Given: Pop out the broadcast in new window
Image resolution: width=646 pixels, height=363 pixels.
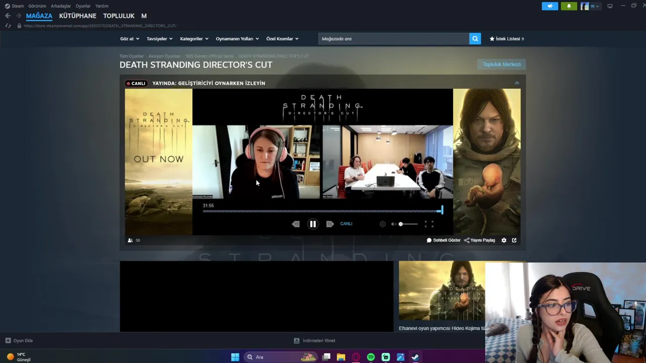Looking at the screenshot, I should coord(514,240).
